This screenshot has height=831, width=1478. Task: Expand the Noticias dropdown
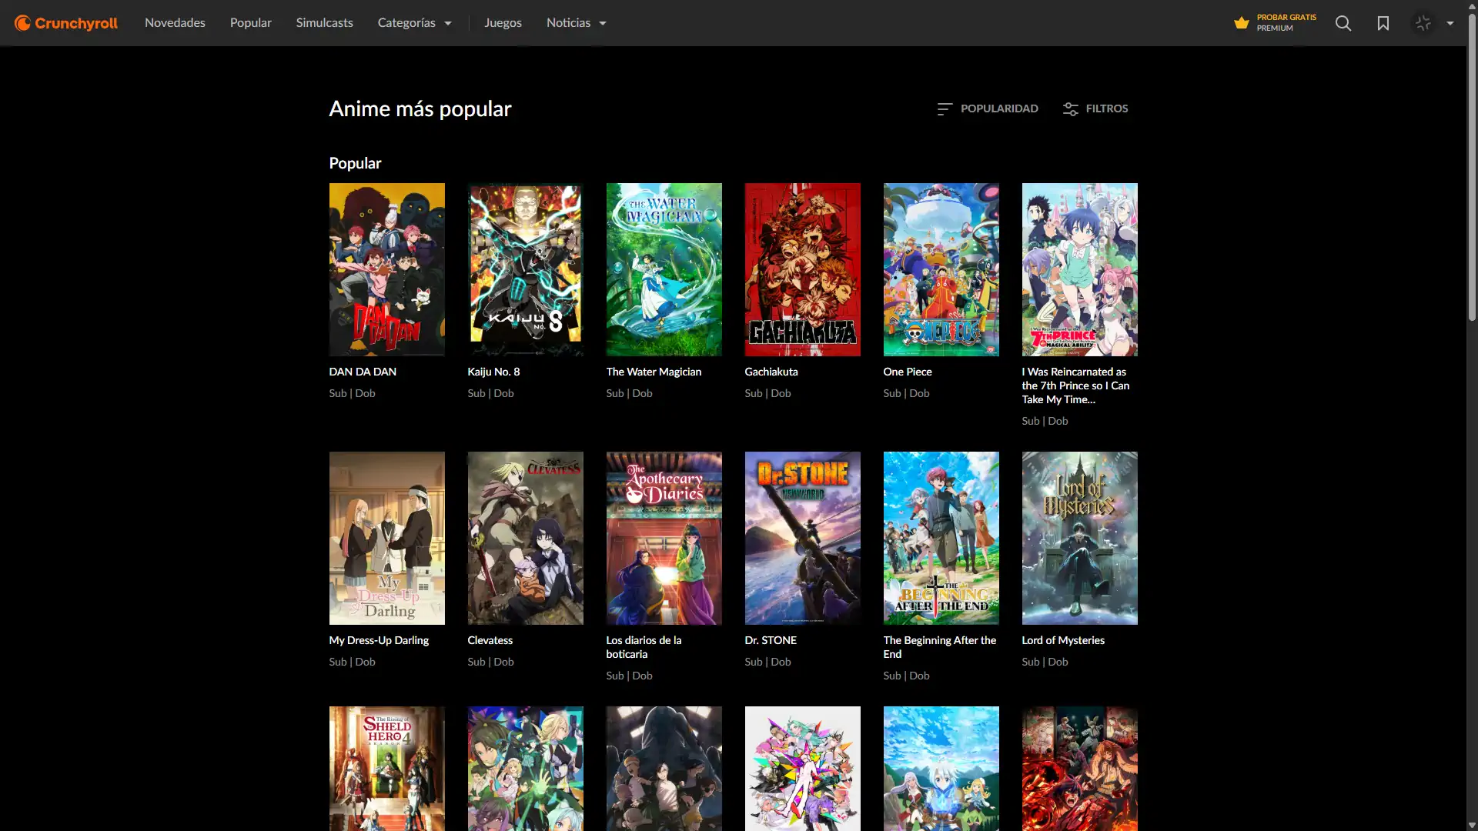click(x=577, y=23)
